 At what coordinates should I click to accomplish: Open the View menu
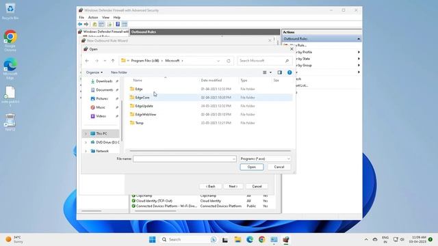tap(105, 17)
